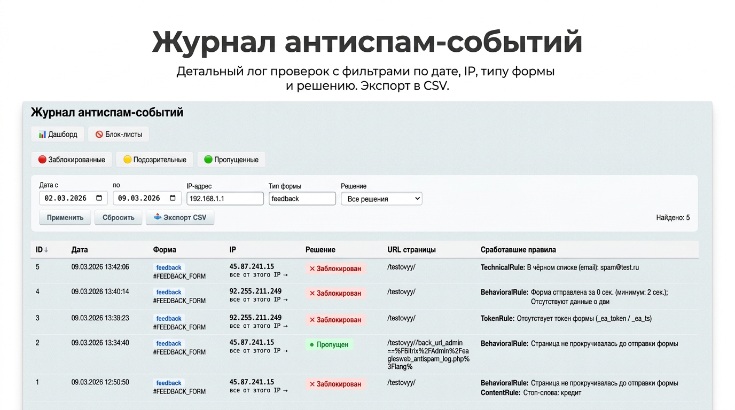Open the calendar icon in the 'Дата с' field
735x410 pixels.
tap(99, 198)
